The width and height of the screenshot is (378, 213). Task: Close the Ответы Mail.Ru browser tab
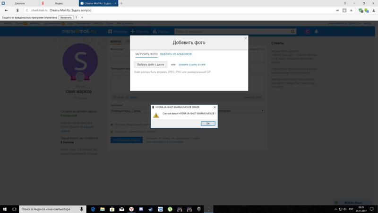[115, 3]
